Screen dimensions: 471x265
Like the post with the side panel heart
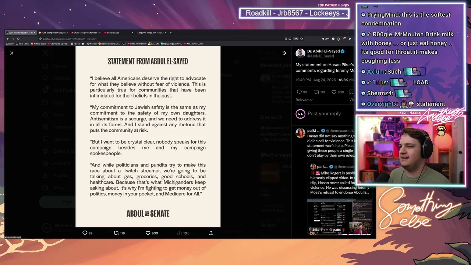(334, 92)
